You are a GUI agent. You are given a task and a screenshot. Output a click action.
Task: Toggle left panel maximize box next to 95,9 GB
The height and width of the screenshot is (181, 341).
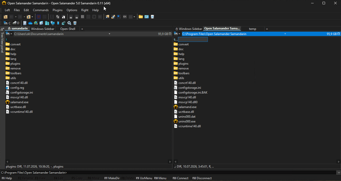(x=170, y=34)
